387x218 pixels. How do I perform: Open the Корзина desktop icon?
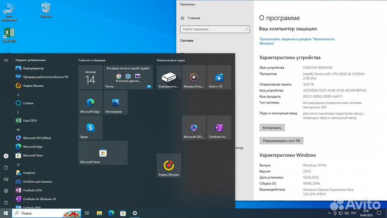click(46, 10)
